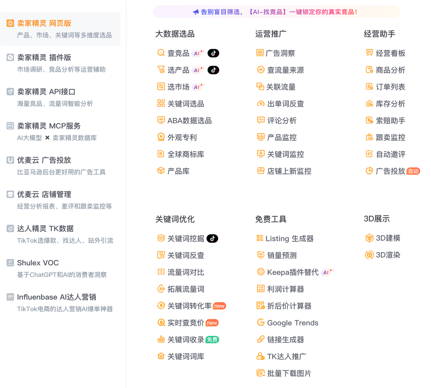Click the 利润计算器 calculator icon
This screenshot has width=431, height=388.
261,289
